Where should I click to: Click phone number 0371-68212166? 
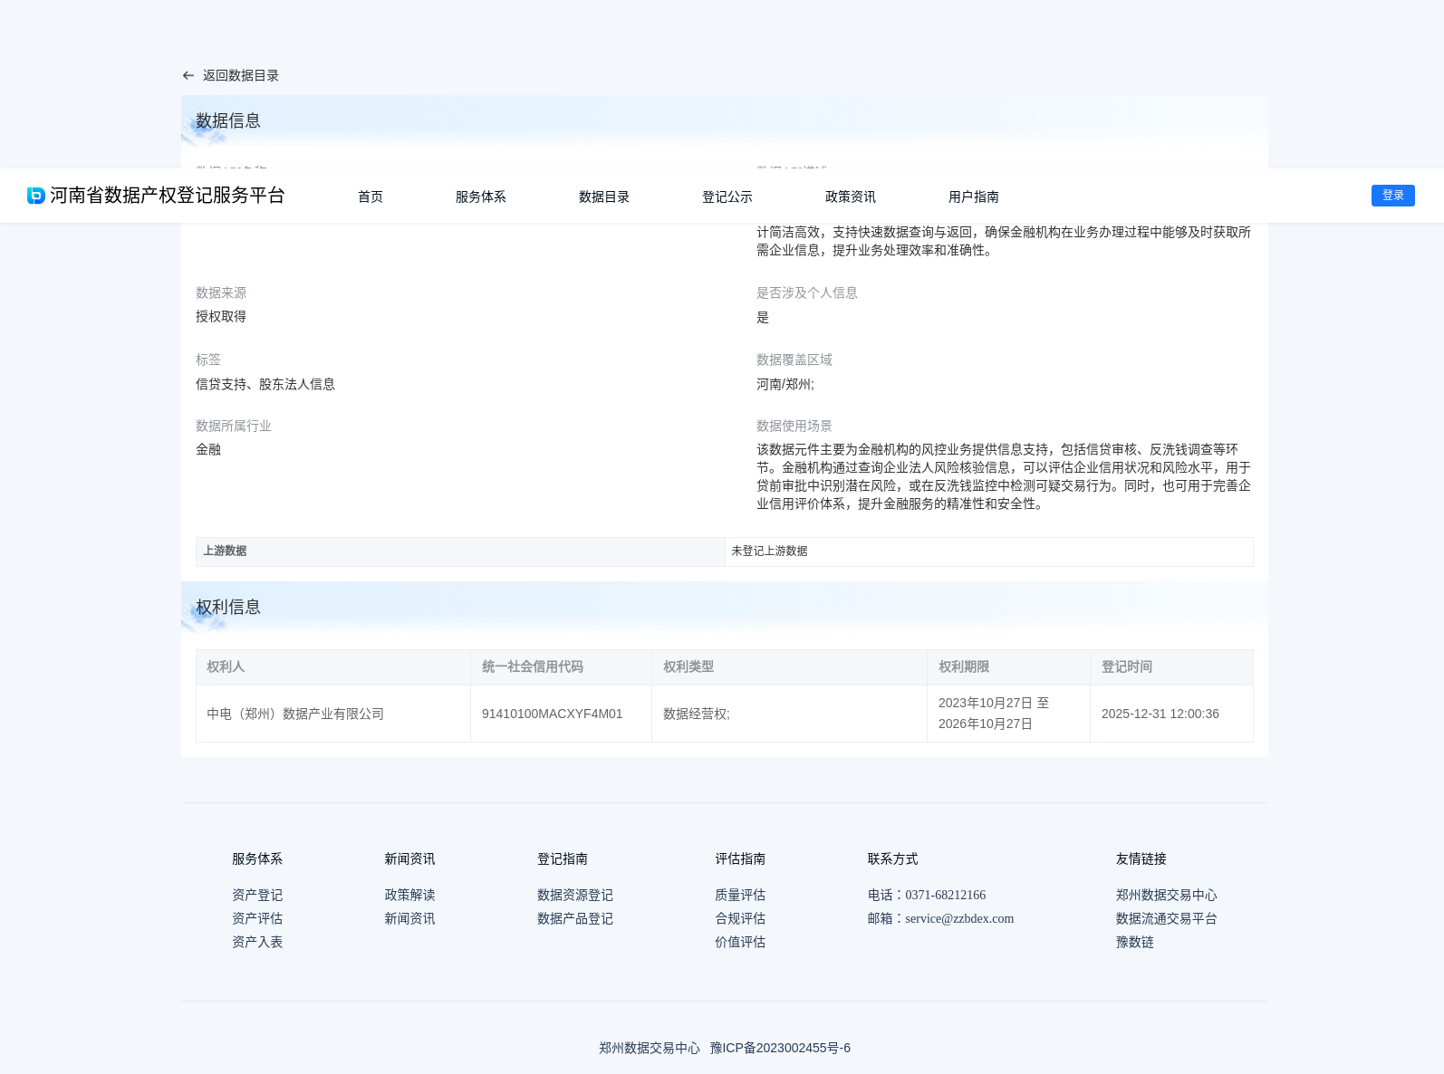pos(945,895)
